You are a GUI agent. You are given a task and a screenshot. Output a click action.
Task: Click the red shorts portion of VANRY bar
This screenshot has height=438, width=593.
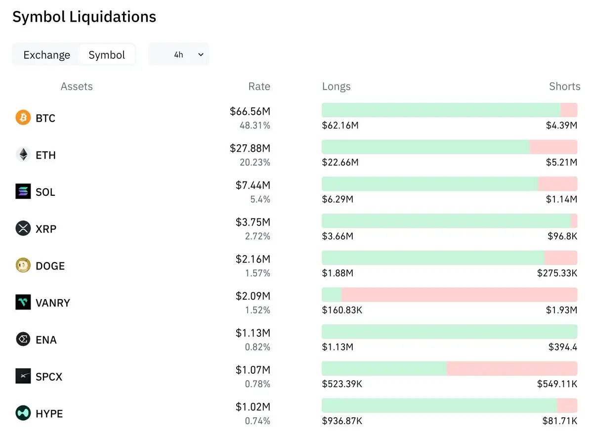click(x=459, y=295)
